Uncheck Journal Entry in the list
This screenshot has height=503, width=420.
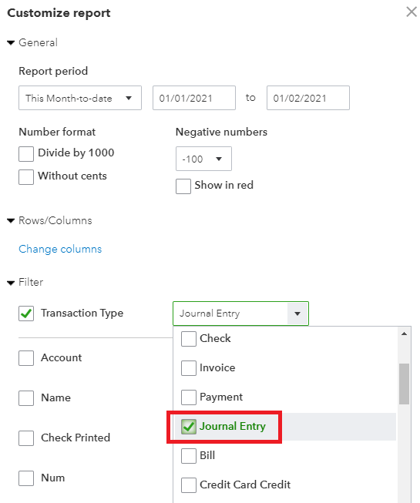pyautogui.click(x=189, y=427)
